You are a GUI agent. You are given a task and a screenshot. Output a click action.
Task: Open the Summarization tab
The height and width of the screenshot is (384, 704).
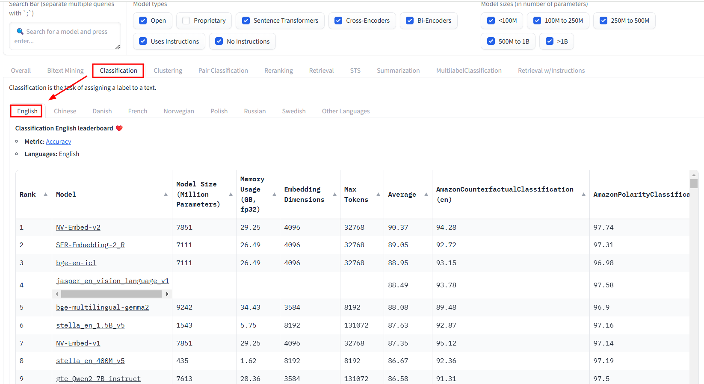(398, 71)
